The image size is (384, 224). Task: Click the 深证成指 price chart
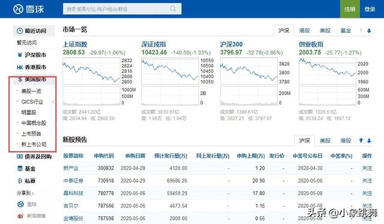pyautogui.click(x=170, y=71)
